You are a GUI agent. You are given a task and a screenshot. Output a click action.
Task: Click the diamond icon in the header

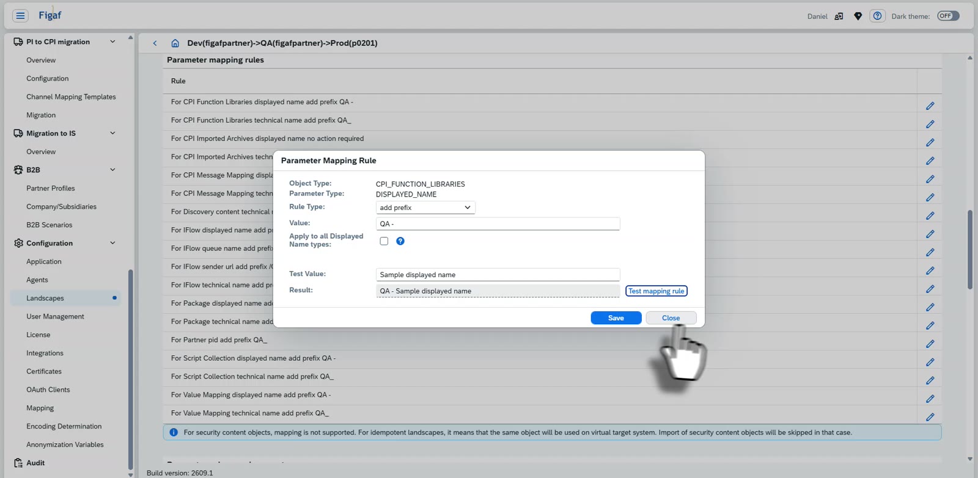coord(858,16)
